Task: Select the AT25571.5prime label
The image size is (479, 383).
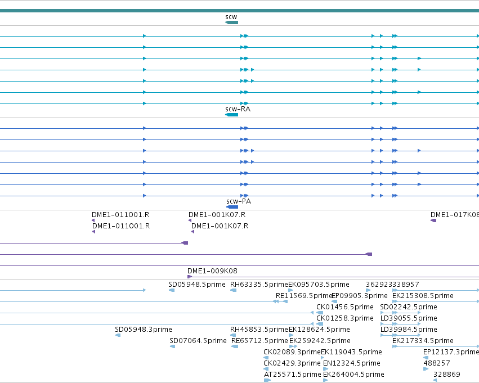Action: coord(292,375)
